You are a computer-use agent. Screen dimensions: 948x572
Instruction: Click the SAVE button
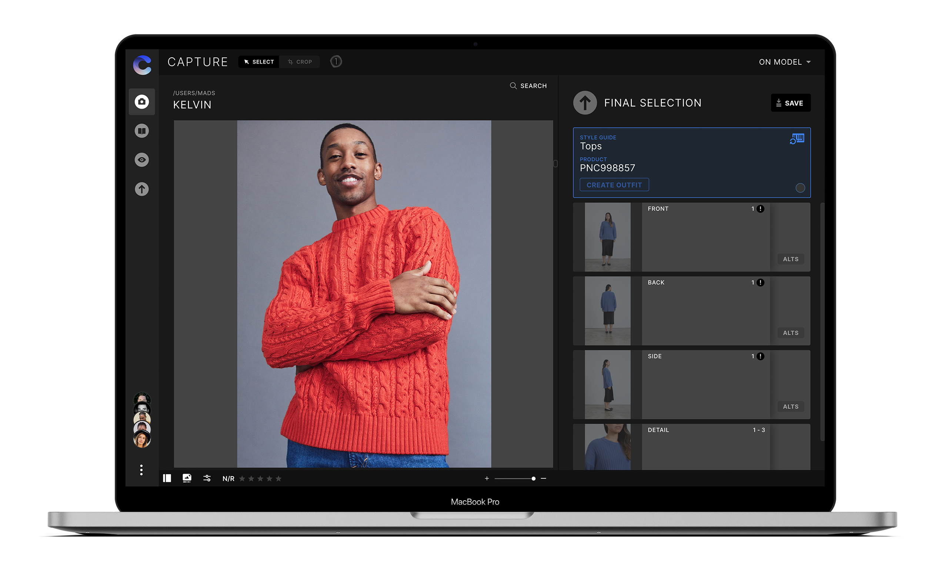pyautogui.click(x=790, y=103)
